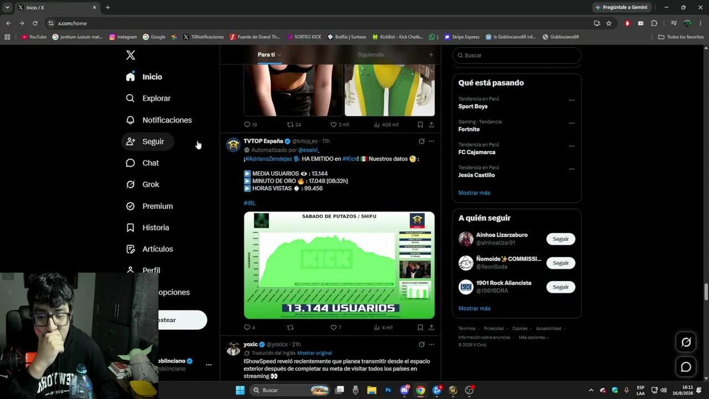The width and height of the screenshot is (709, 399).
Task: Open more menu on TVTOP España post
Action: 431,141
